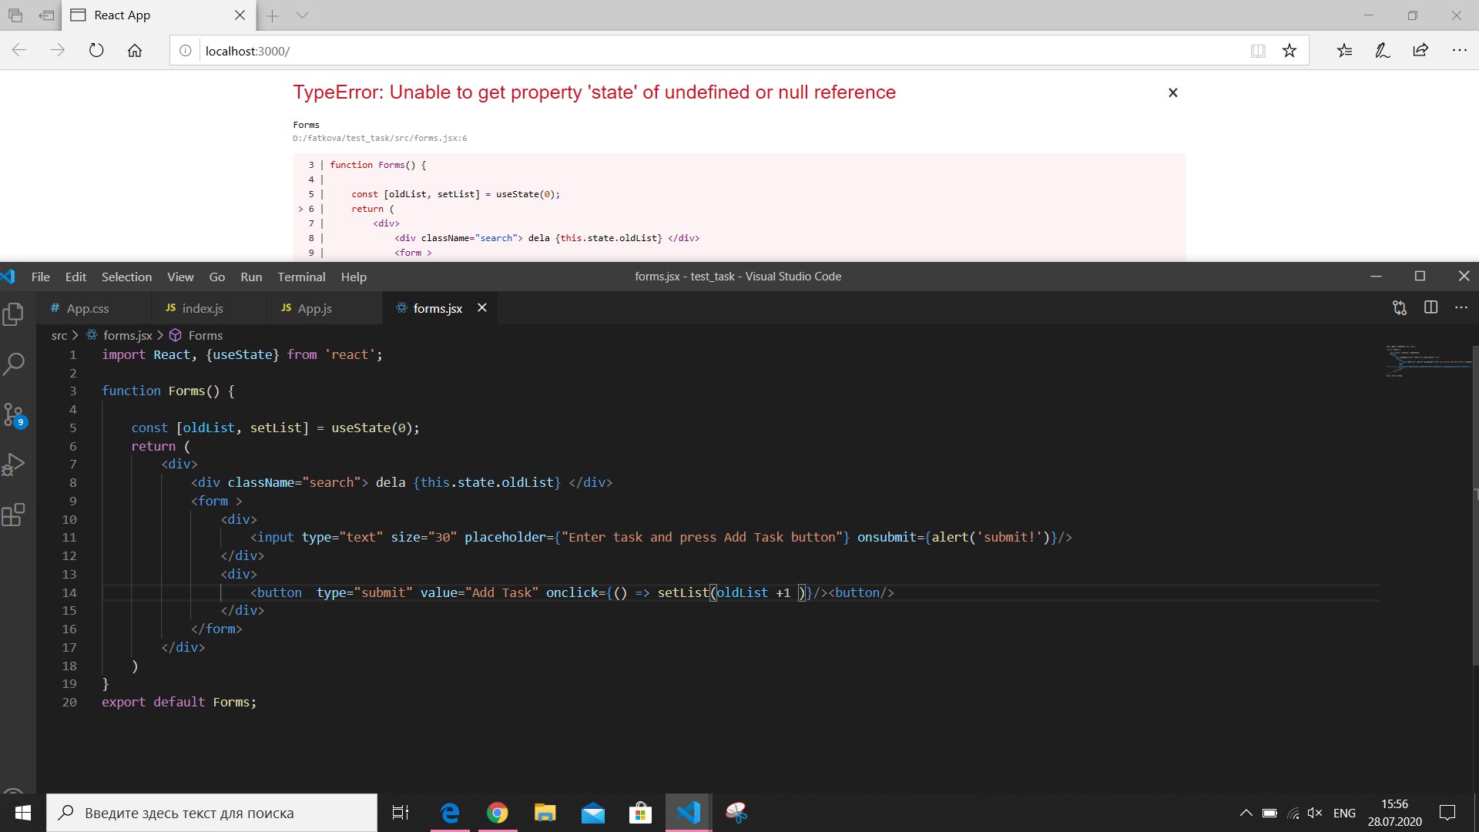Open the Extensions view in VS Code
This screenshot has width=1479, height=832.
point(14,515)
